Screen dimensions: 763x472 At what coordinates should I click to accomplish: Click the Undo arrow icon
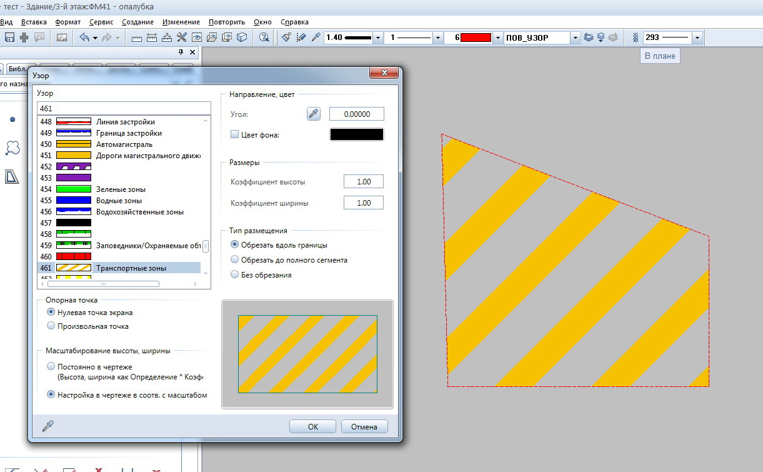click(x=84, y=37)
